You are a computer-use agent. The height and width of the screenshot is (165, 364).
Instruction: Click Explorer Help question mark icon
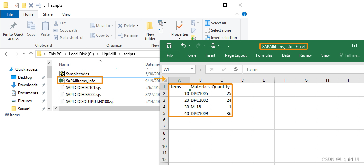coord(244,14)
